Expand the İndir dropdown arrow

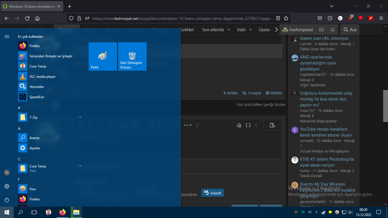tap(251, 30)
